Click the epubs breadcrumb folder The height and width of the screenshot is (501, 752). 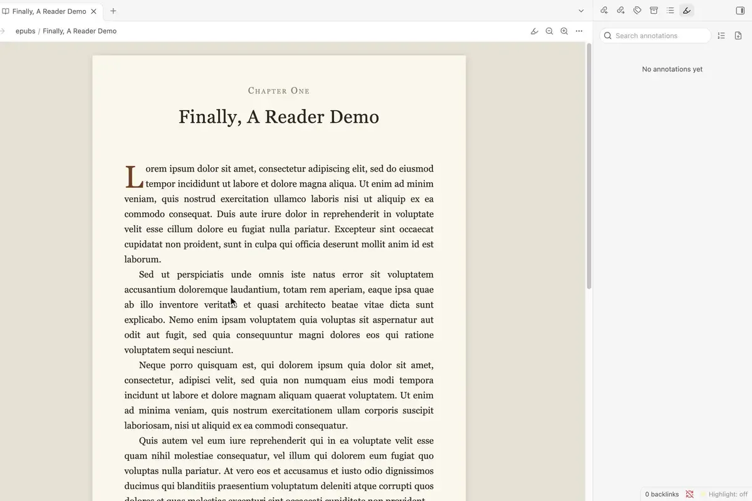click(25, 31)
